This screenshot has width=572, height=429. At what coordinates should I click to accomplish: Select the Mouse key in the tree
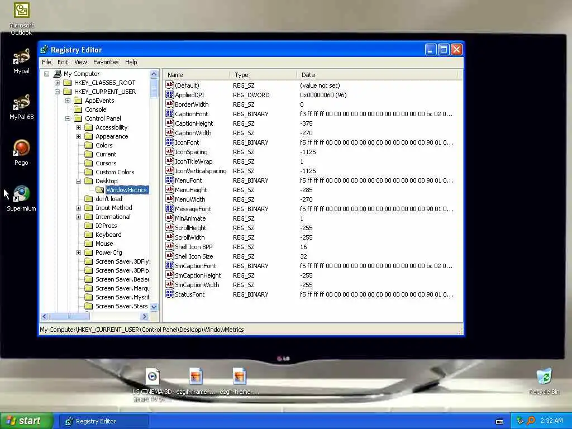click(x=104, y=244)
